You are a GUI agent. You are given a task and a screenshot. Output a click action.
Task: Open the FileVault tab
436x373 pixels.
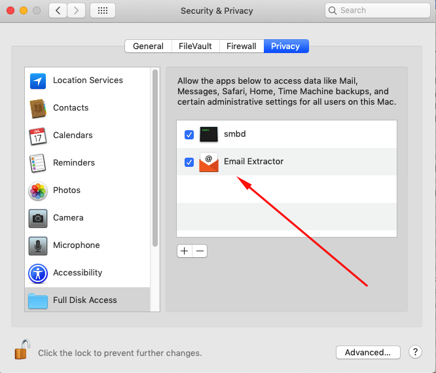click(x=195, y=46)
